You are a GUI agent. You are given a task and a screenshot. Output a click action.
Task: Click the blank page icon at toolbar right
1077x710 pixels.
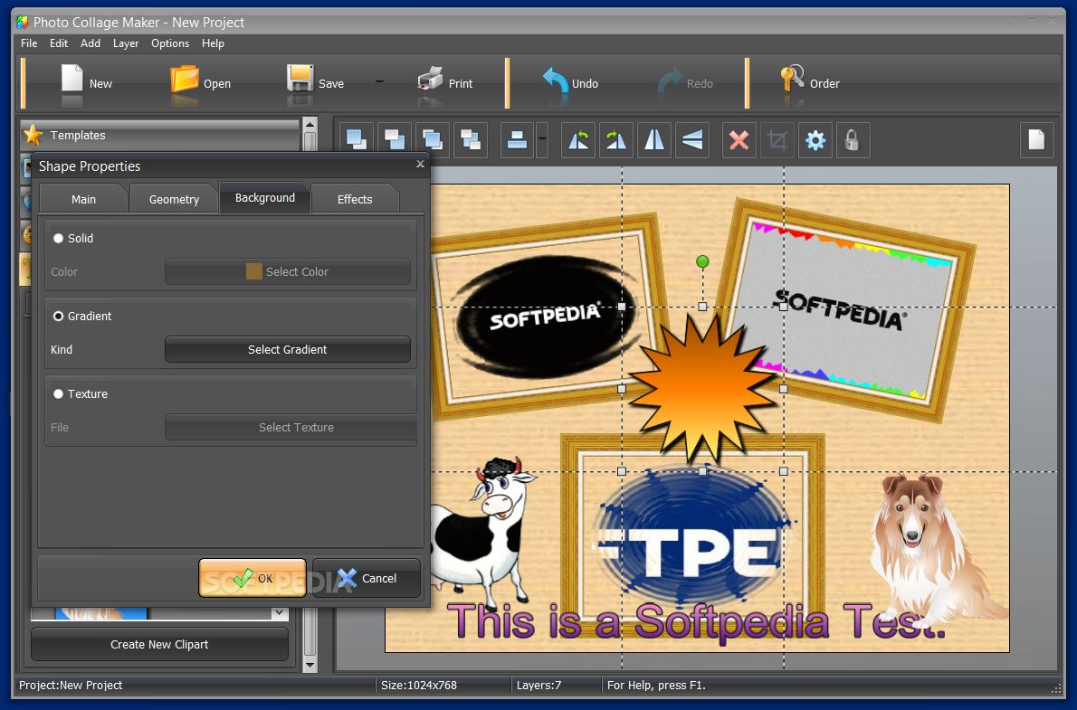(1036, 140)
